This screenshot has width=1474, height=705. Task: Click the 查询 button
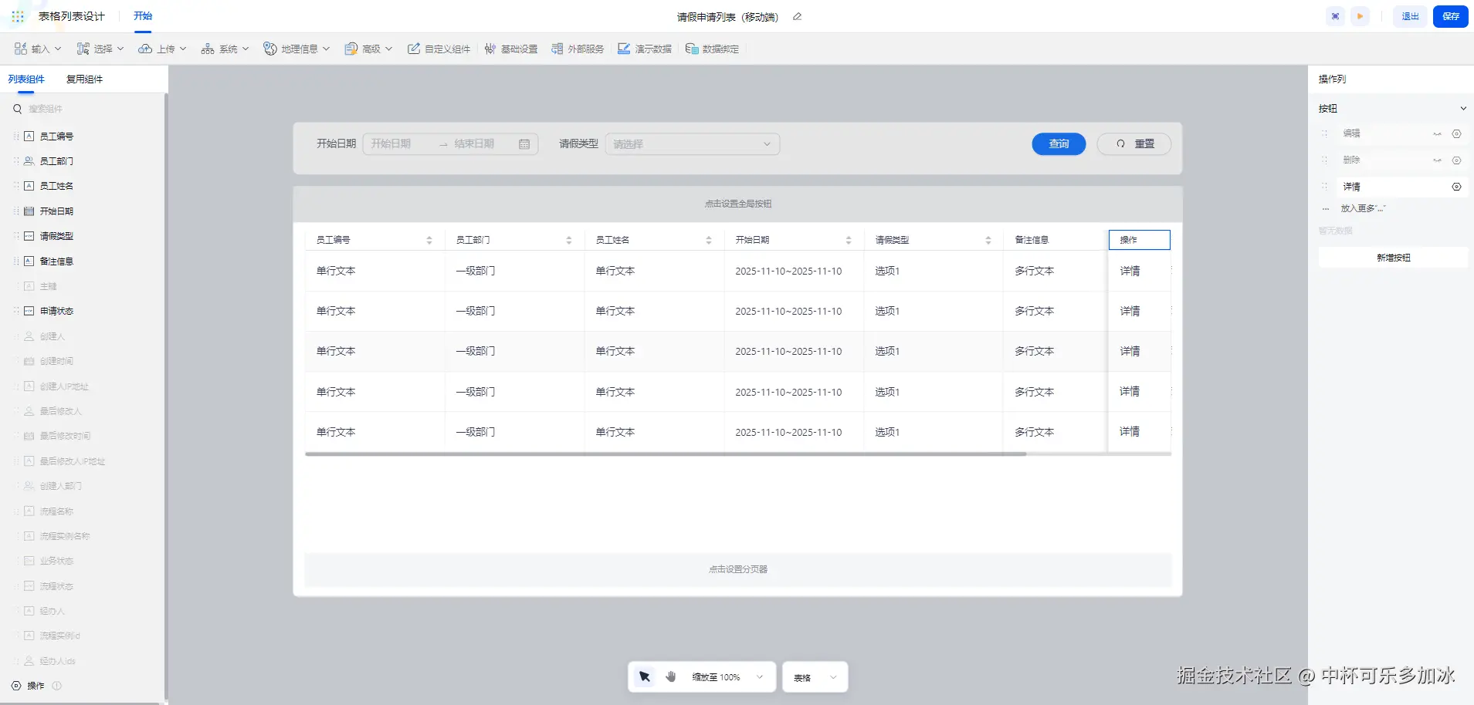click(1059, 144)
